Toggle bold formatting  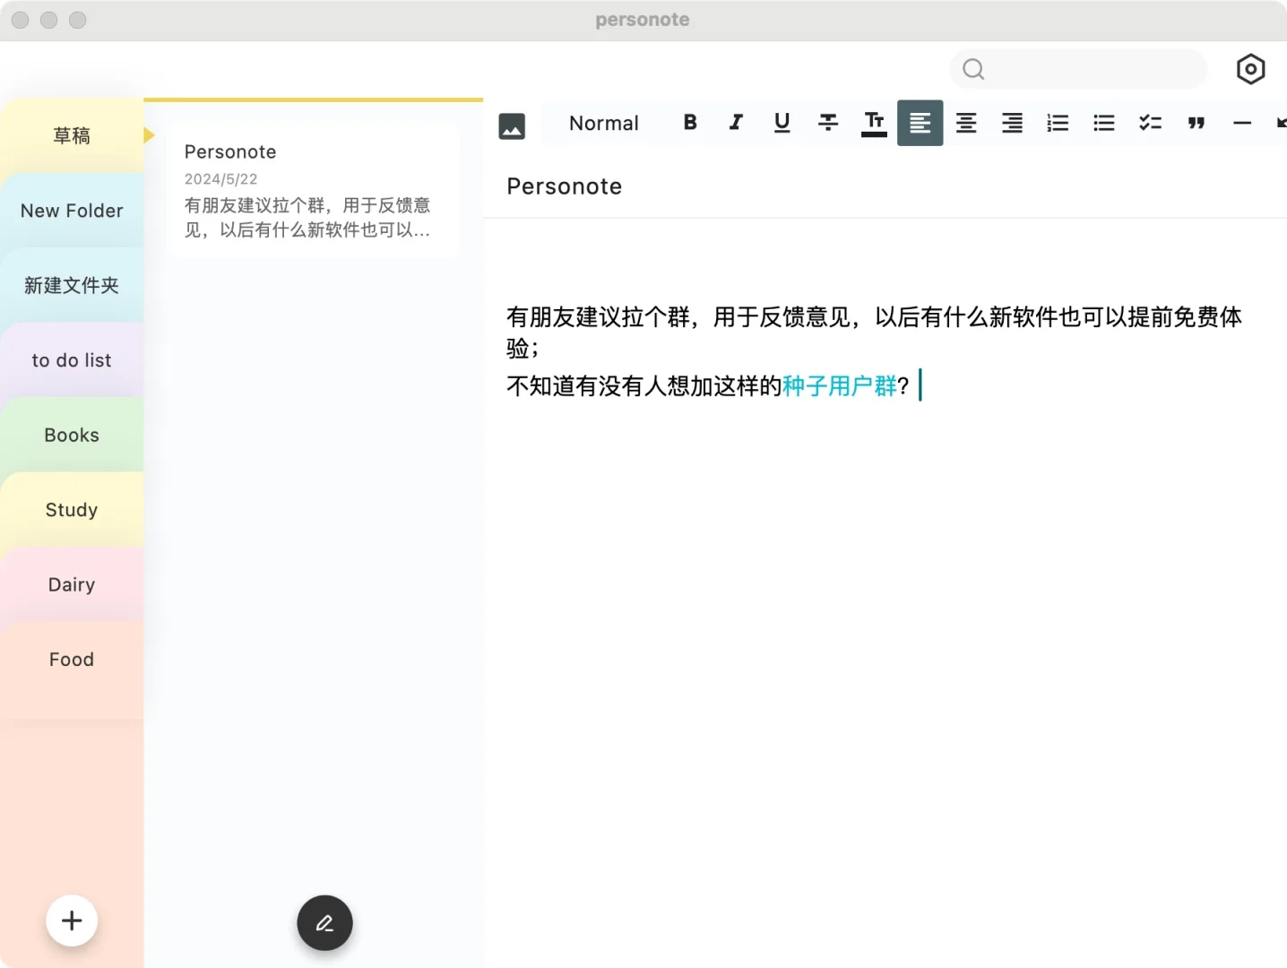[689, 123]
